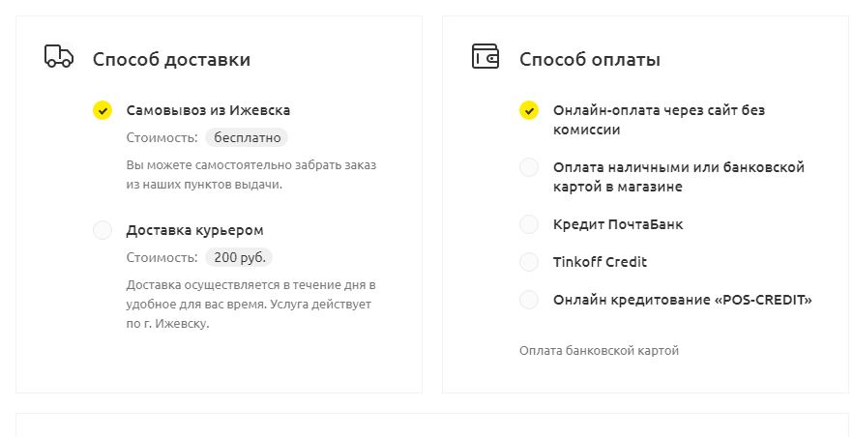Click the бесплатно cost badge
The width and height of the screenshot is (854, 437).
click(x=247, y=137)
